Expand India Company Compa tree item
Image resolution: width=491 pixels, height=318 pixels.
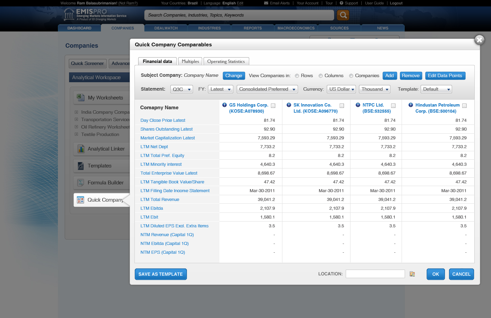pyautogui.click(x=76, y=112)
